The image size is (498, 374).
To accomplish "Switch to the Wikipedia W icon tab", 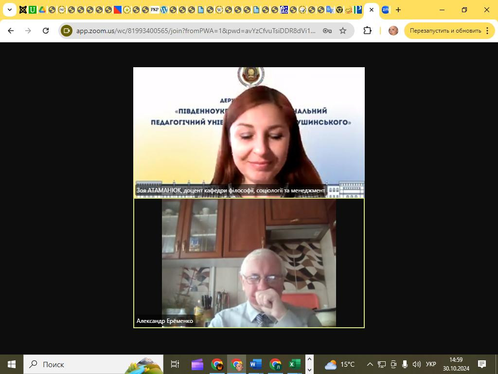I will pos(219,10).
